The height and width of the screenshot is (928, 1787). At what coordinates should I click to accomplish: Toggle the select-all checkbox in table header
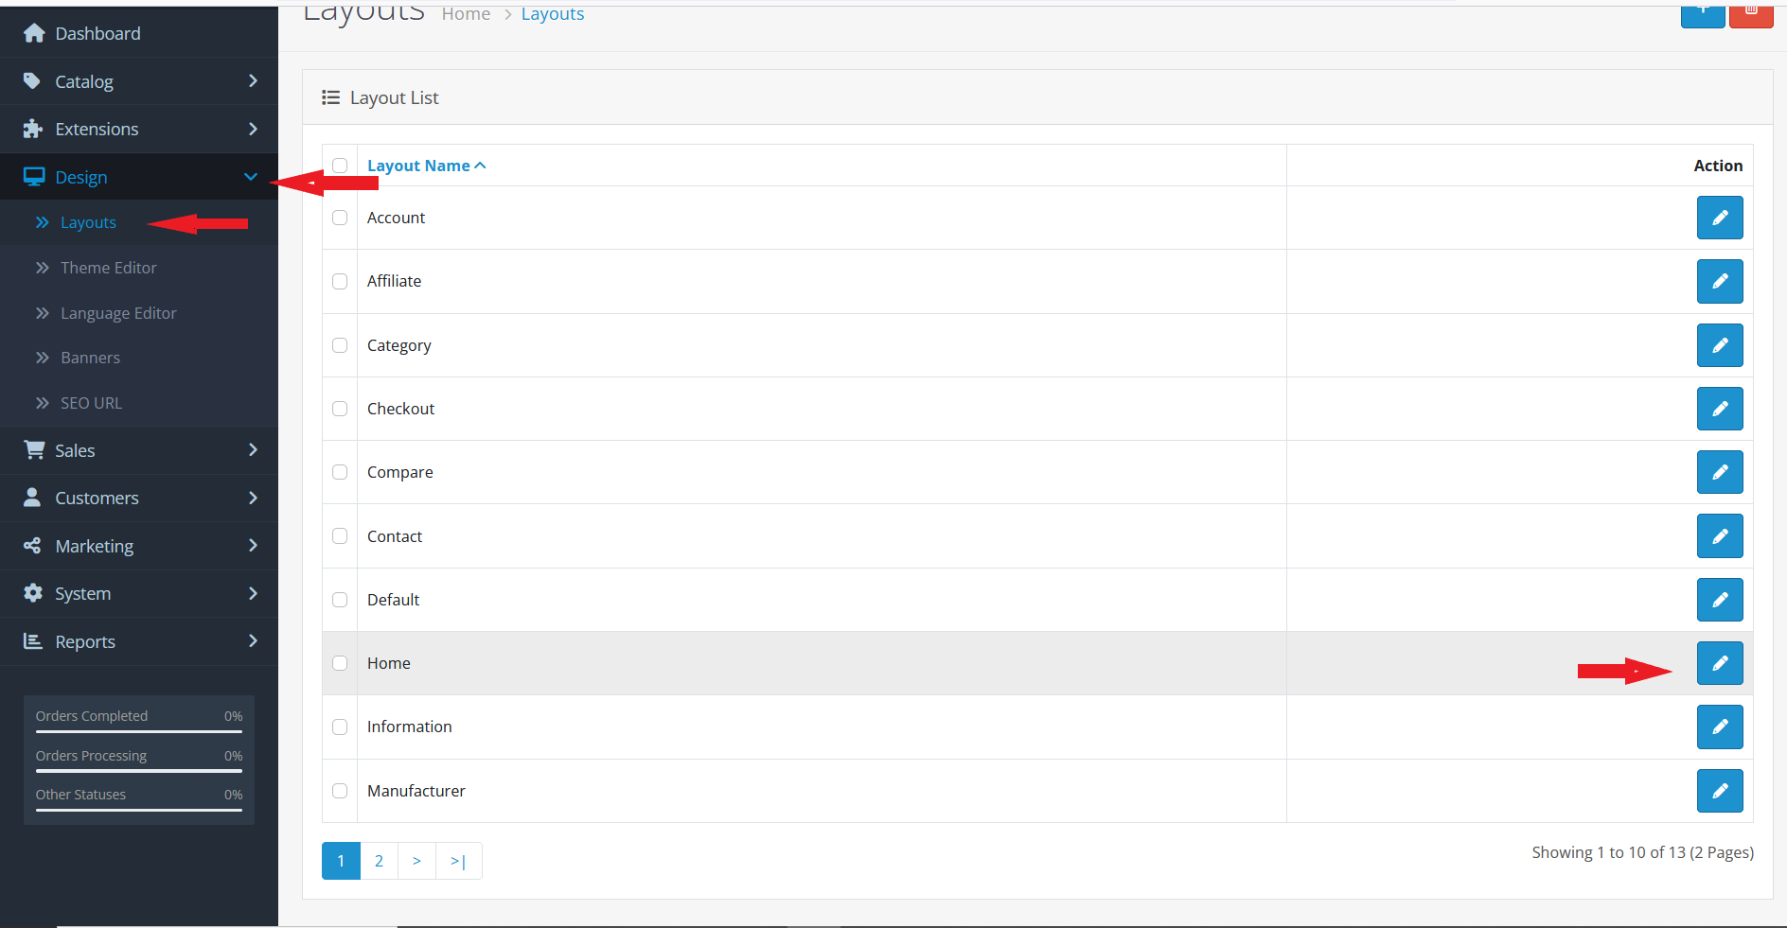[340, 166]
